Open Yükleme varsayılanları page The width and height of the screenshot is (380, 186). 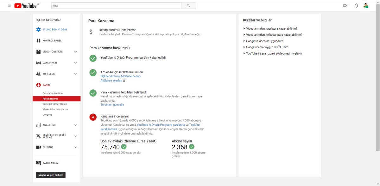(x=55, y=104)
